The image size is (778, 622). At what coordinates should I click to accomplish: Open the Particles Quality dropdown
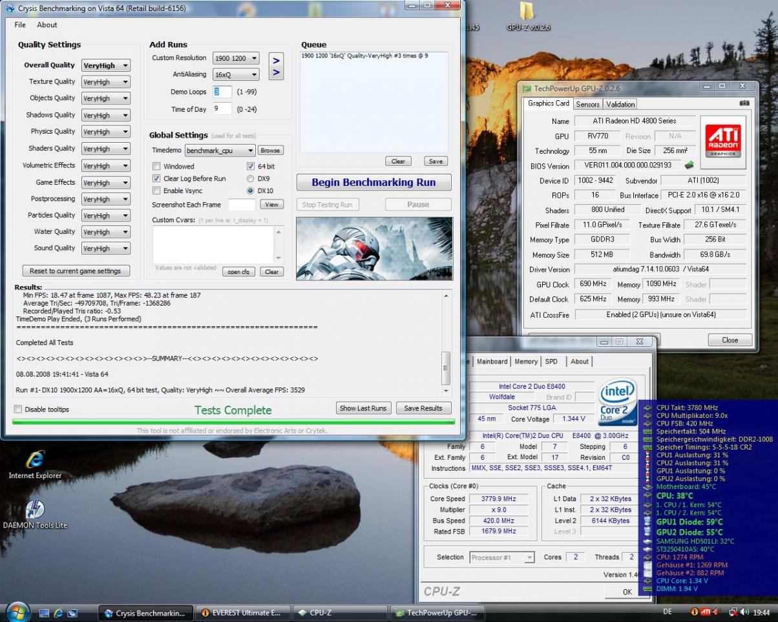[x=105, y=215]
